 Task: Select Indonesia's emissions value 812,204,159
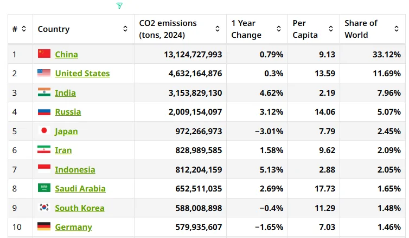tap(199, 170)
